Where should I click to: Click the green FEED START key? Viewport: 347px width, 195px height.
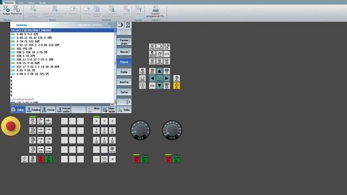point(176,159)
